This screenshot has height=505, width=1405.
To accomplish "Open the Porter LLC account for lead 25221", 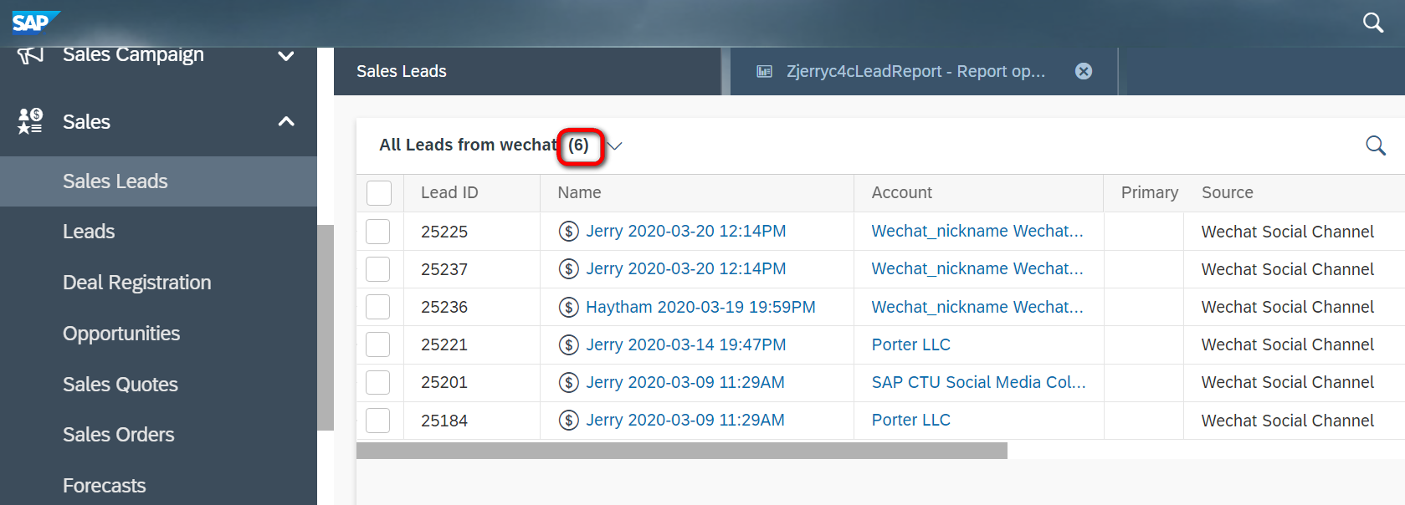I will 910,344.
